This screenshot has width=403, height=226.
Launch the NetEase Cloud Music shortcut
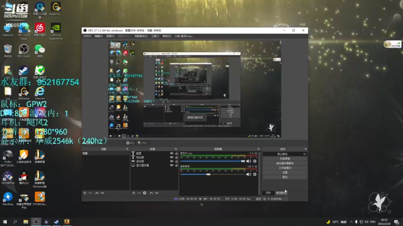(x=40, y=30)
